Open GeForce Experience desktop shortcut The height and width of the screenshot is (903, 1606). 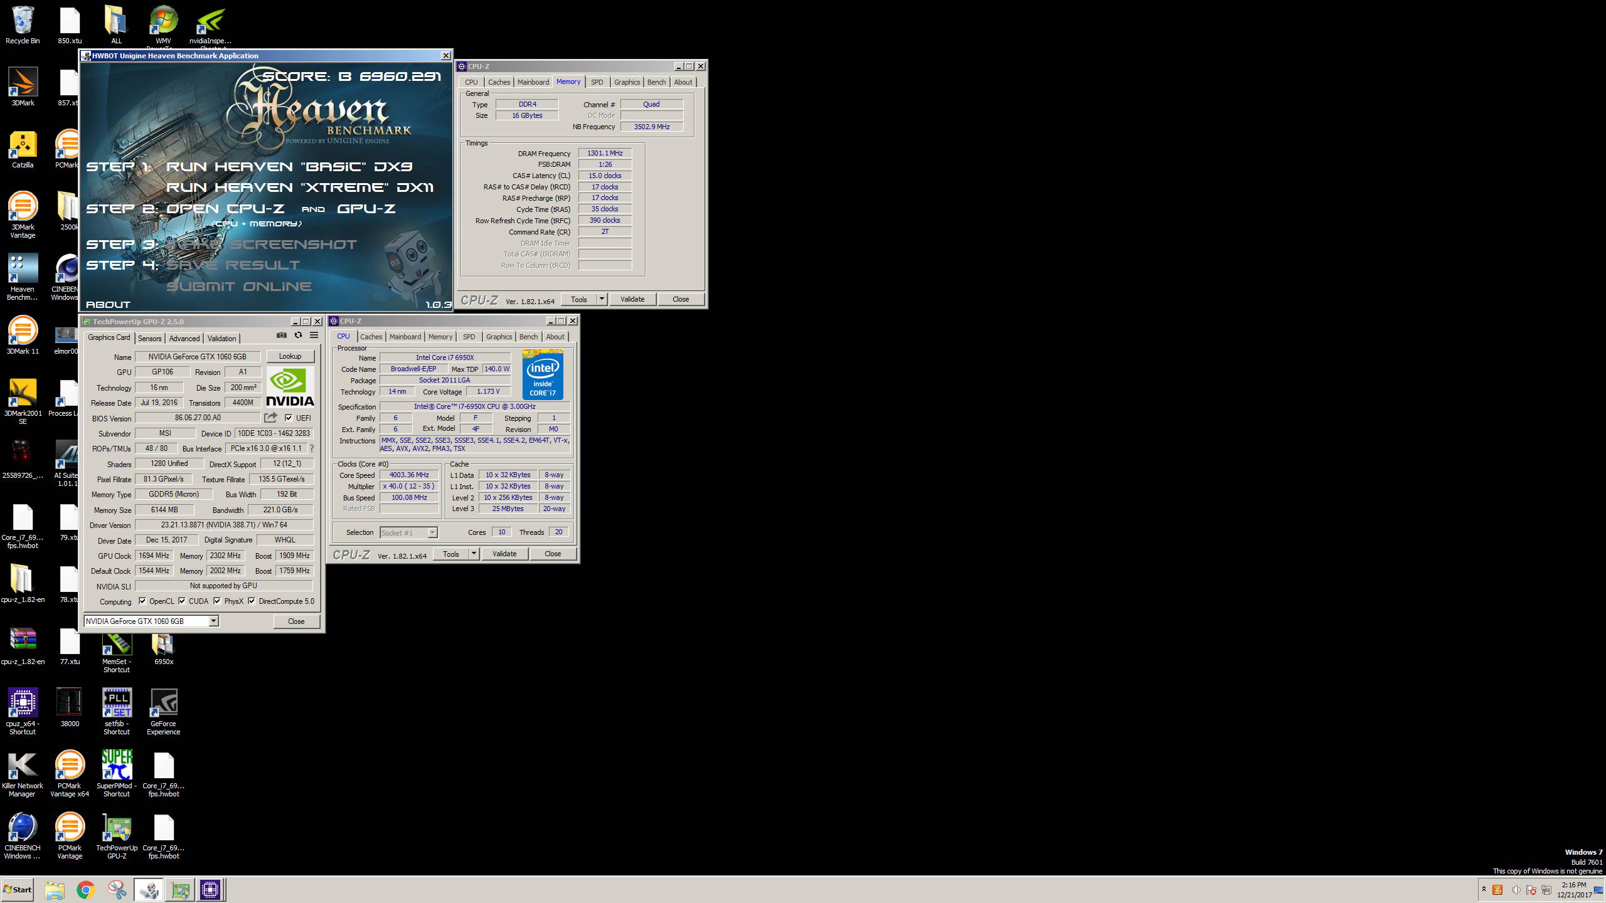[x=164, y=711]
